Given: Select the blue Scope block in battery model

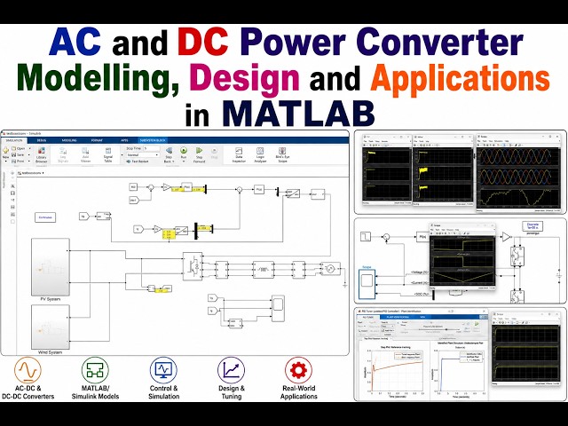Looking at the screenshot, I should point(367,284).
